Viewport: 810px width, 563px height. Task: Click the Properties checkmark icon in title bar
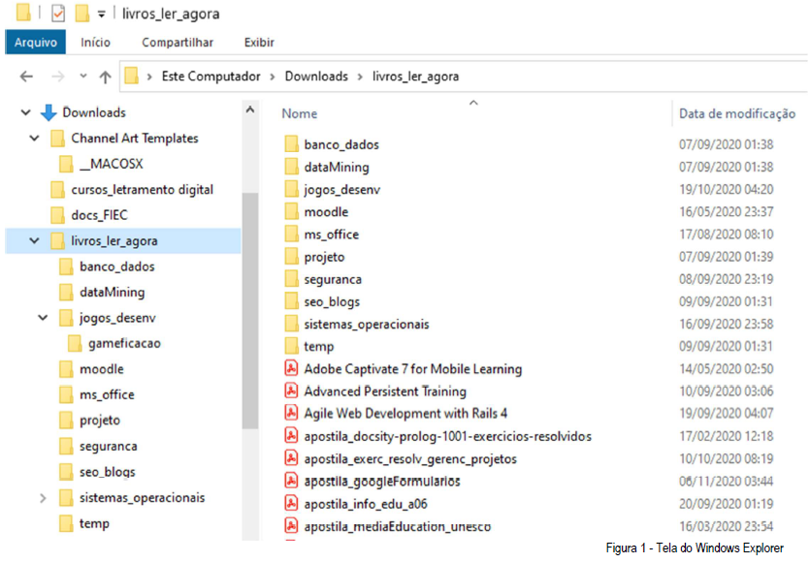coord(58,14)
